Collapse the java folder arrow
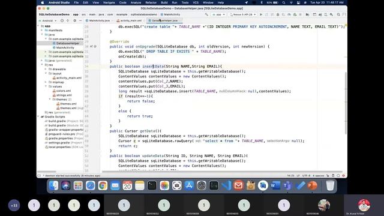This screenshot has width=384, height=216. 42,35
